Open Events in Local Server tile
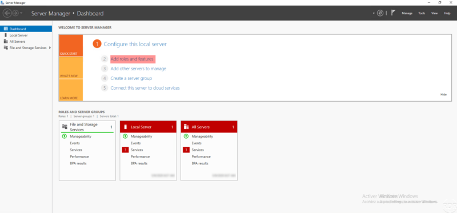Image resolution: width=457 pixels, height=213 pixels. [136, 143]
